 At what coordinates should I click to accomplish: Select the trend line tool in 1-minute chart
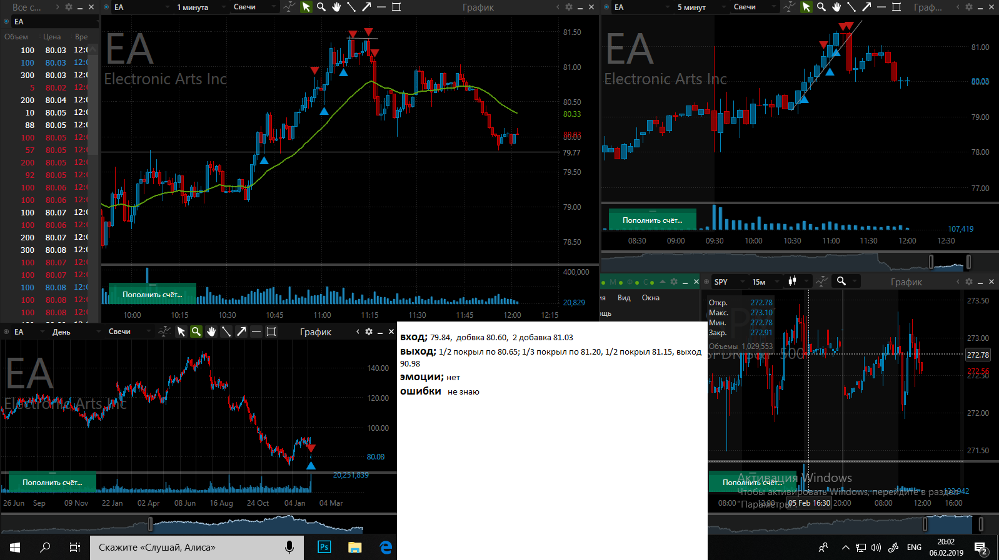[351, 7]
